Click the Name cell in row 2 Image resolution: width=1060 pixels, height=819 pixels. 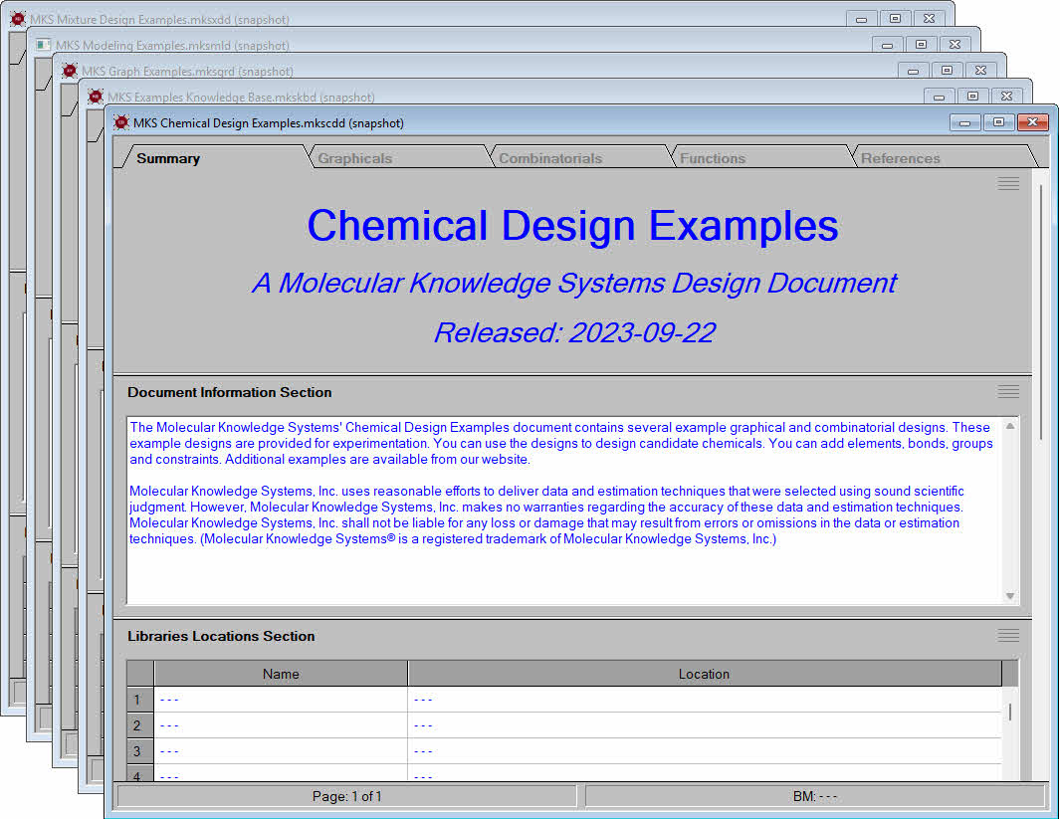[281, 725]
